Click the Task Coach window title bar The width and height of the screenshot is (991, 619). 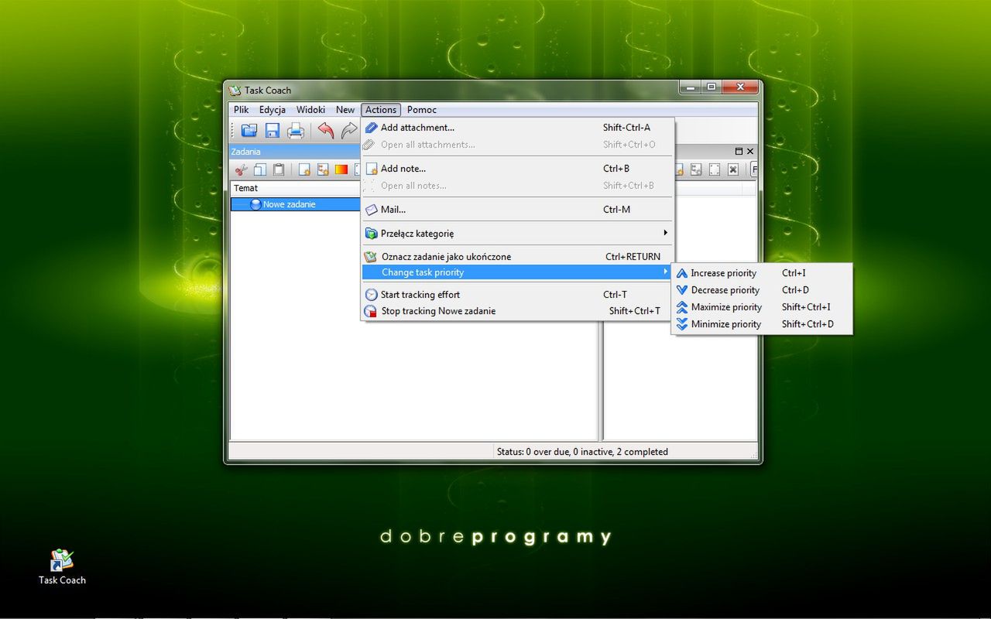(x=453, y=90)
